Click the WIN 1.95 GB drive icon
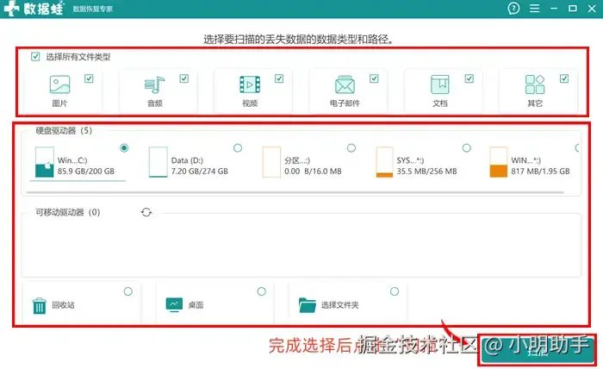This screenshot has height=369, width=603. click(499, 162)
